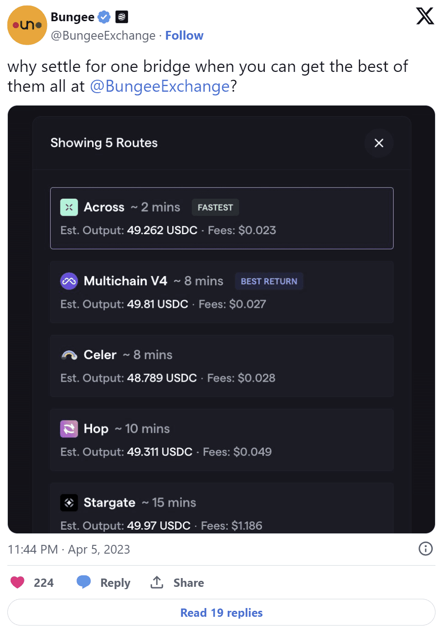Select the Stargate diamond icon
This screenshot has width=441, height=632.
(69, 502)
